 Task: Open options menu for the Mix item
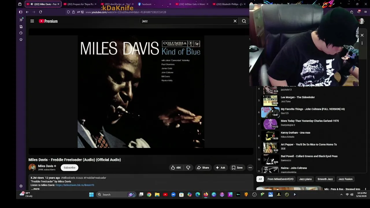366,189
